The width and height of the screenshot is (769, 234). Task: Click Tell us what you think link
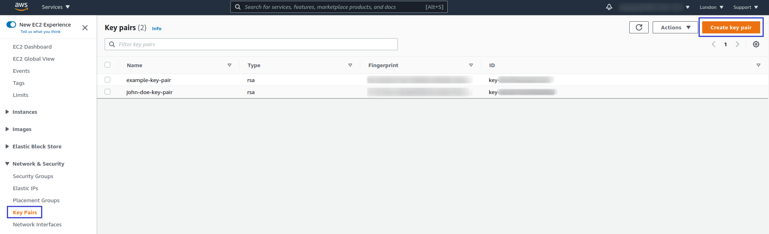coord(41,32)
